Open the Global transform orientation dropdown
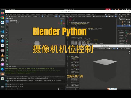Viewport: 131px width, 98px height. (35, 16)
